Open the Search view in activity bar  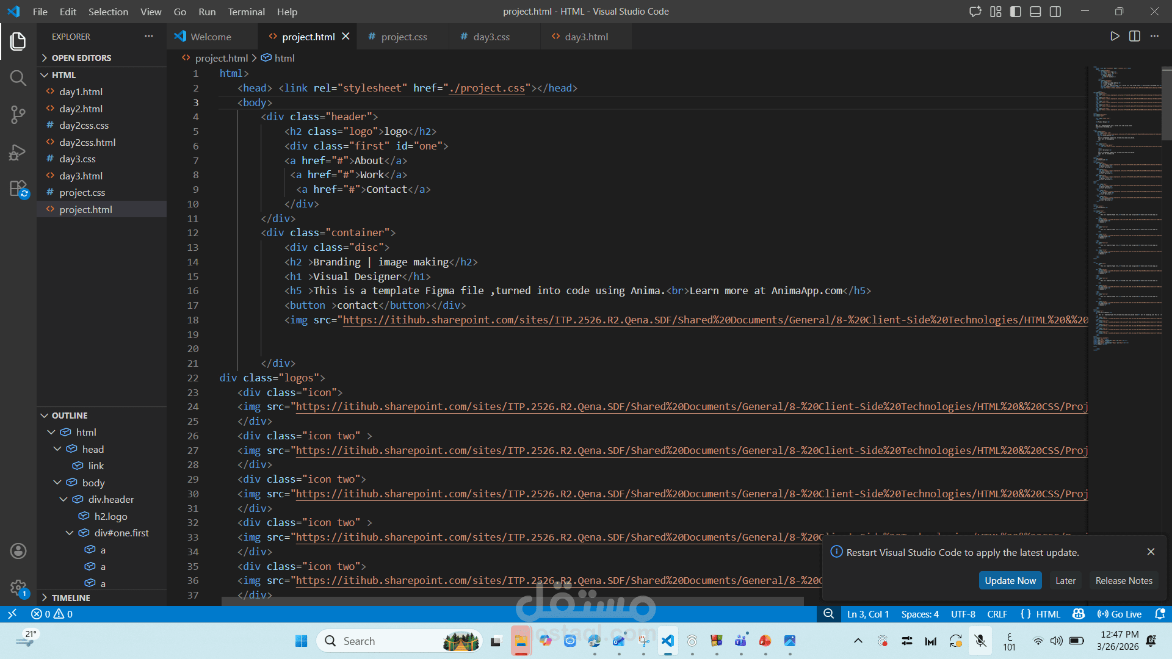pyautogui.click(x=18, y=78)
